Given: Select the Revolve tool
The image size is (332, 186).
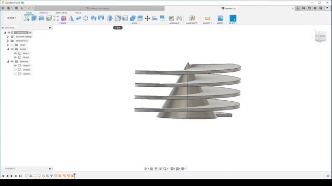Looking at the screenshot, I should tap(41, 19).
